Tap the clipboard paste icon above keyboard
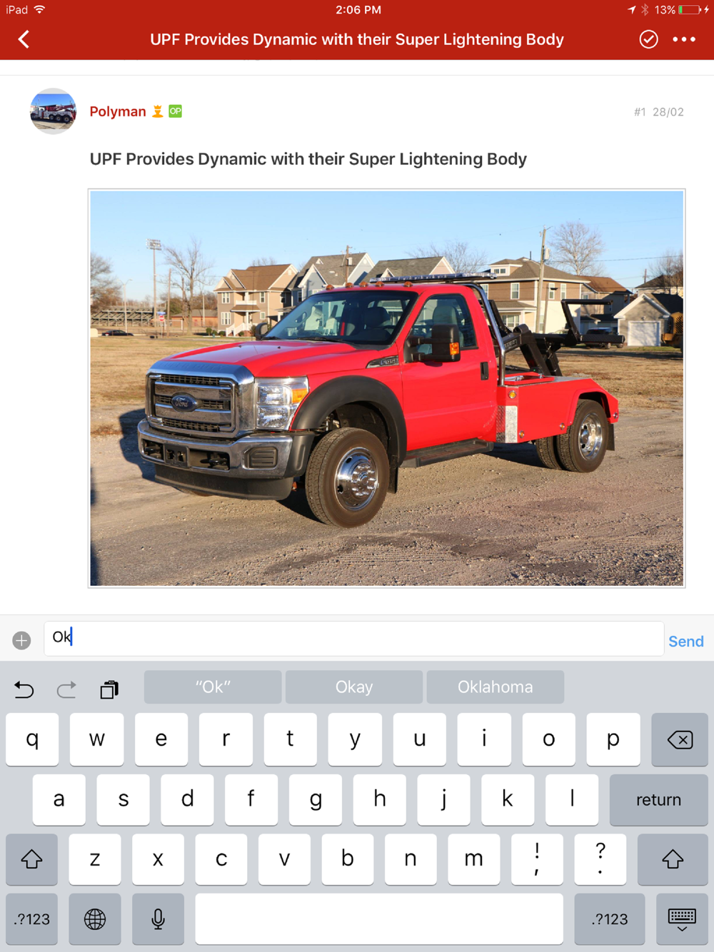 [x=109, y=689]
